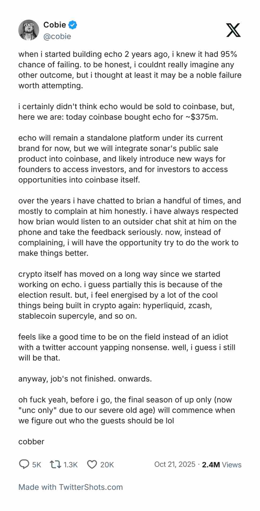Click the 20K likes count
Image resolution: width=260 pixels, height=511 pixels.
107,465
